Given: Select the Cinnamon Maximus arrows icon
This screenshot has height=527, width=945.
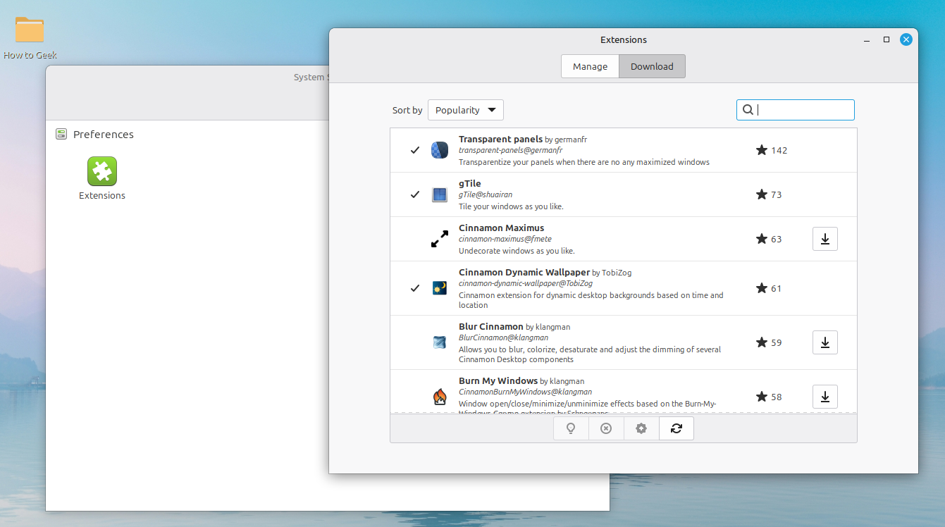Looking at the screenshot, I should point(440,239).
